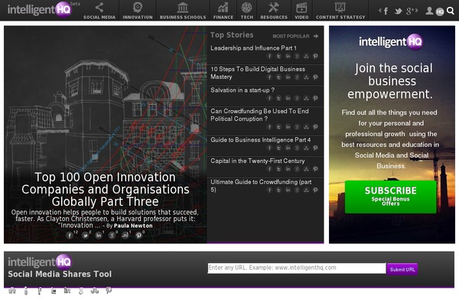The height and width of the screenshot is (306, 459).
Task: Click the round HQ icon in header
Action: point(440,11)
